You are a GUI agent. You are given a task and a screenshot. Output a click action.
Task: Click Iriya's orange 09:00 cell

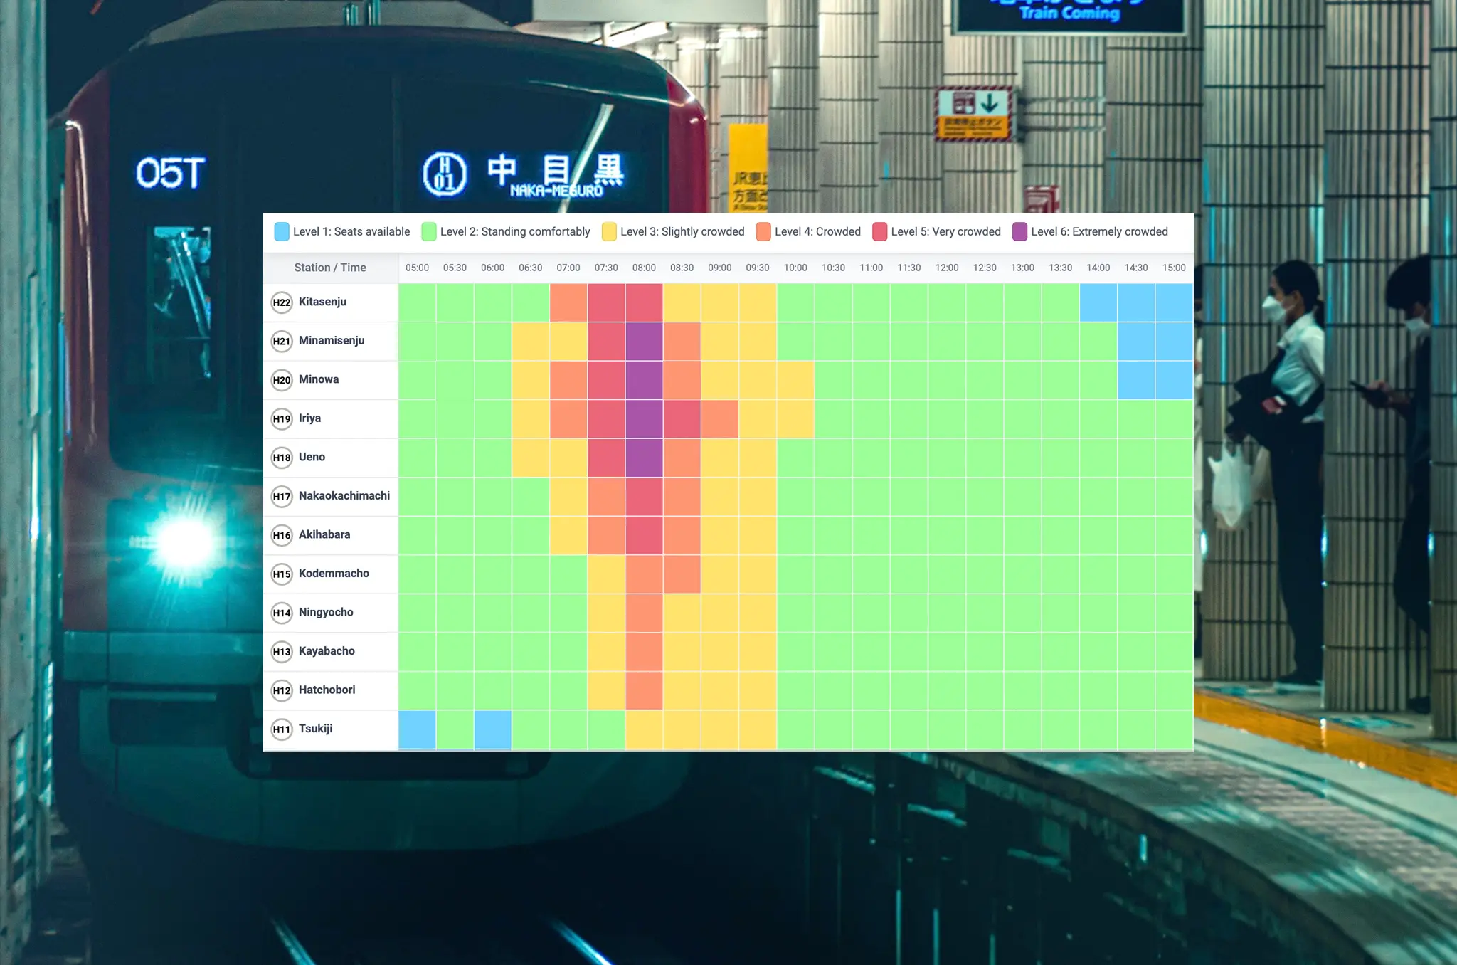(719, 419)
